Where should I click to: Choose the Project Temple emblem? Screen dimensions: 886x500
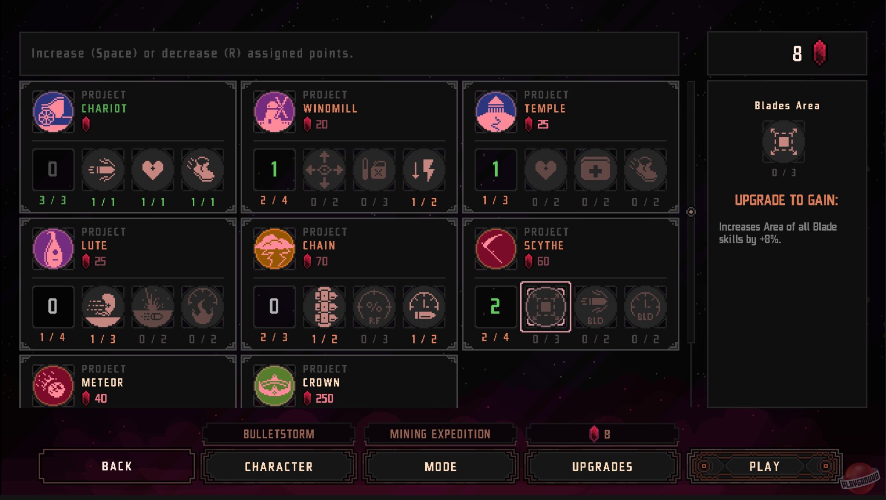[x=496, y=112]
